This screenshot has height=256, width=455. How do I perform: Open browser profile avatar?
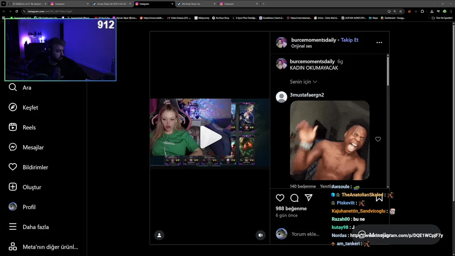(445, 11)
